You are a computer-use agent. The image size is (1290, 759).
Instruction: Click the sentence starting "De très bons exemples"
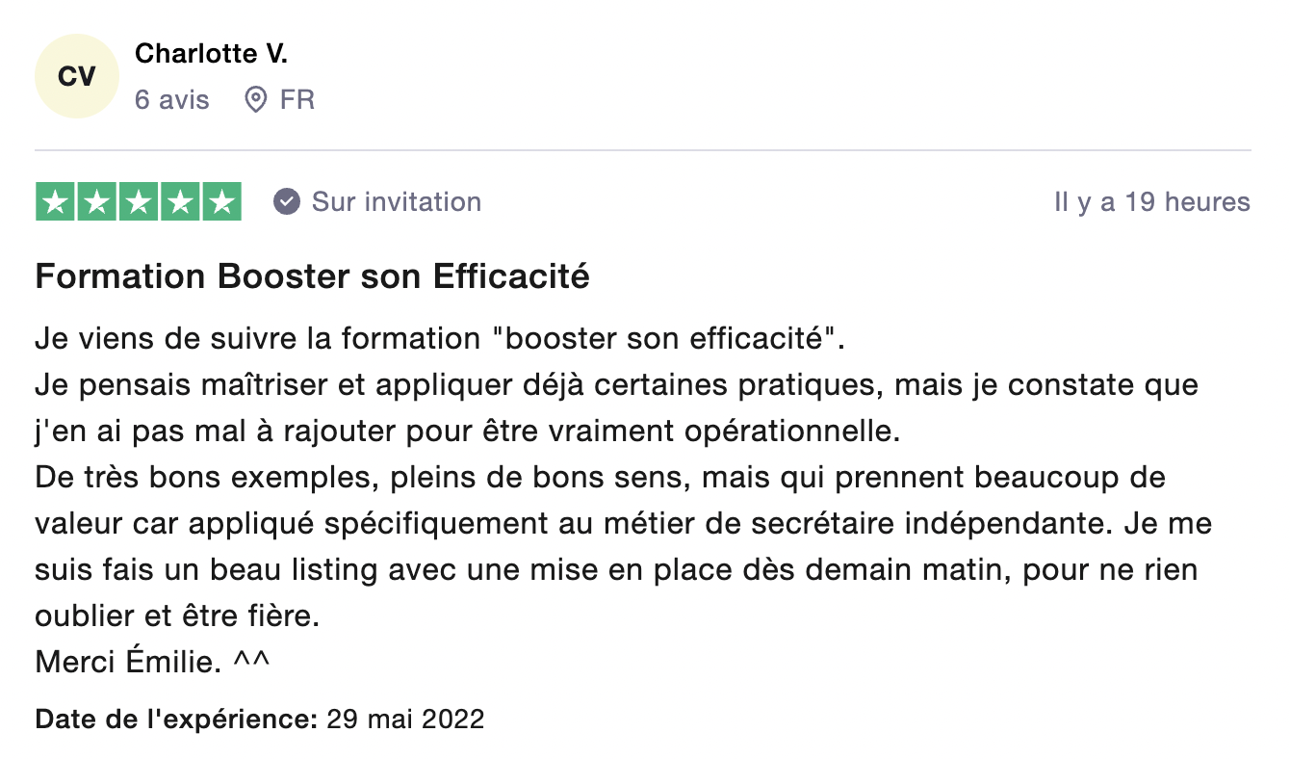600,478
